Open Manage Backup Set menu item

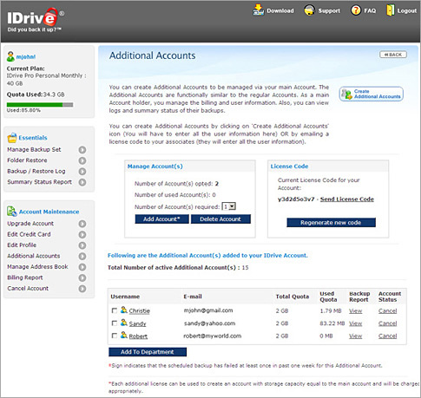coord(34,149)
